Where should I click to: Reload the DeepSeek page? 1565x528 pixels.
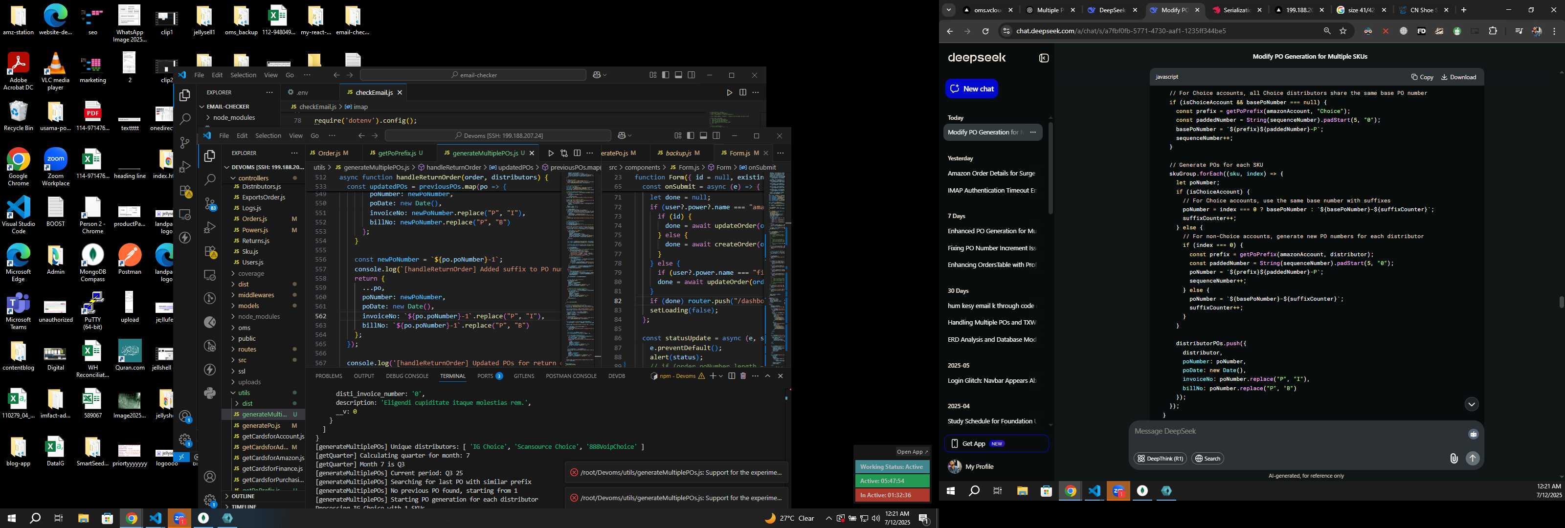(x=985, y=31)
